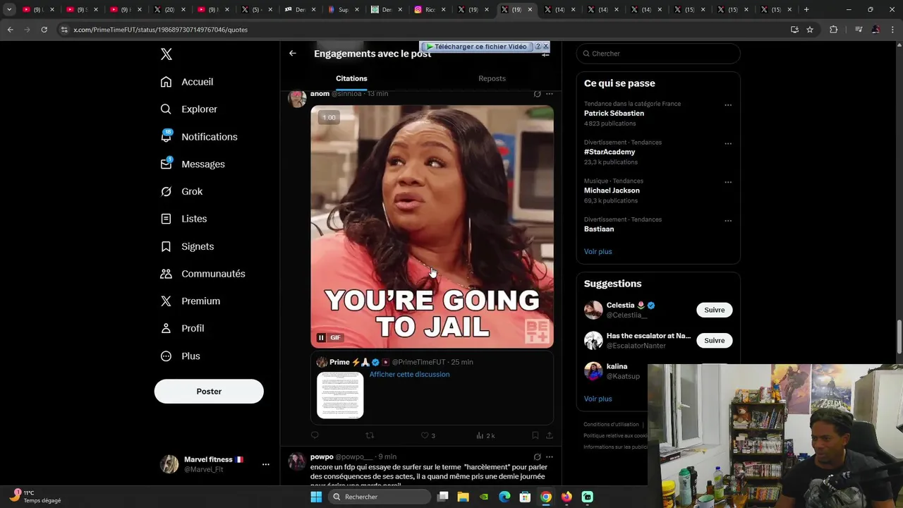Bookmark this page with star icon

tap(810, 30)
